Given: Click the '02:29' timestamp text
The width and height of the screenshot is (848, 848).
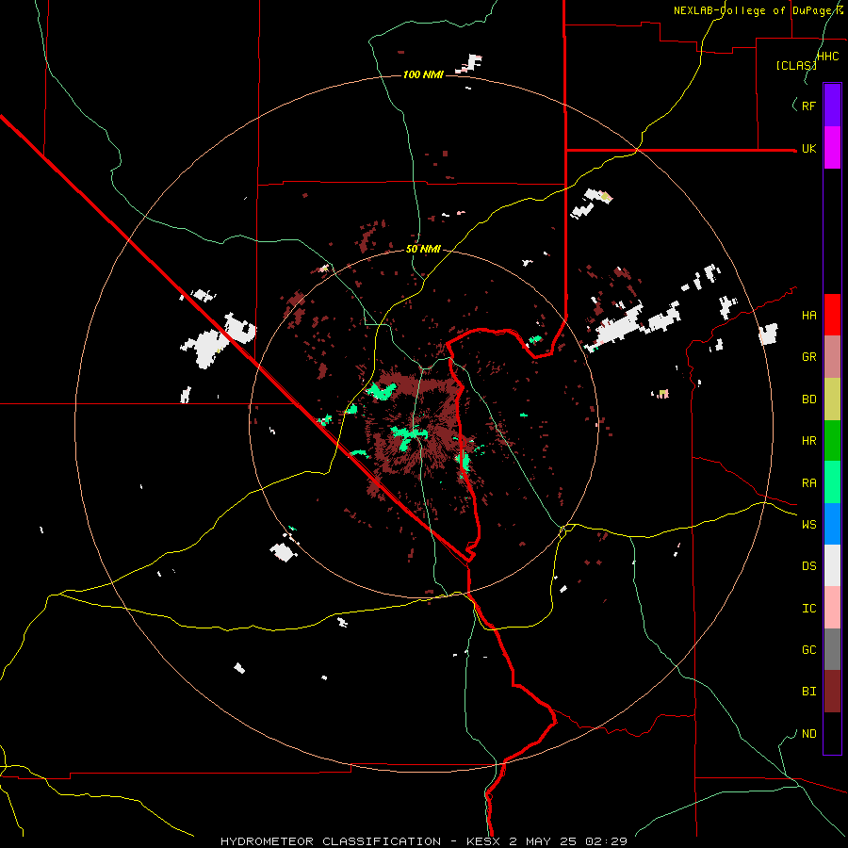Looking at the screenshot, I should (x=606, y=841).
